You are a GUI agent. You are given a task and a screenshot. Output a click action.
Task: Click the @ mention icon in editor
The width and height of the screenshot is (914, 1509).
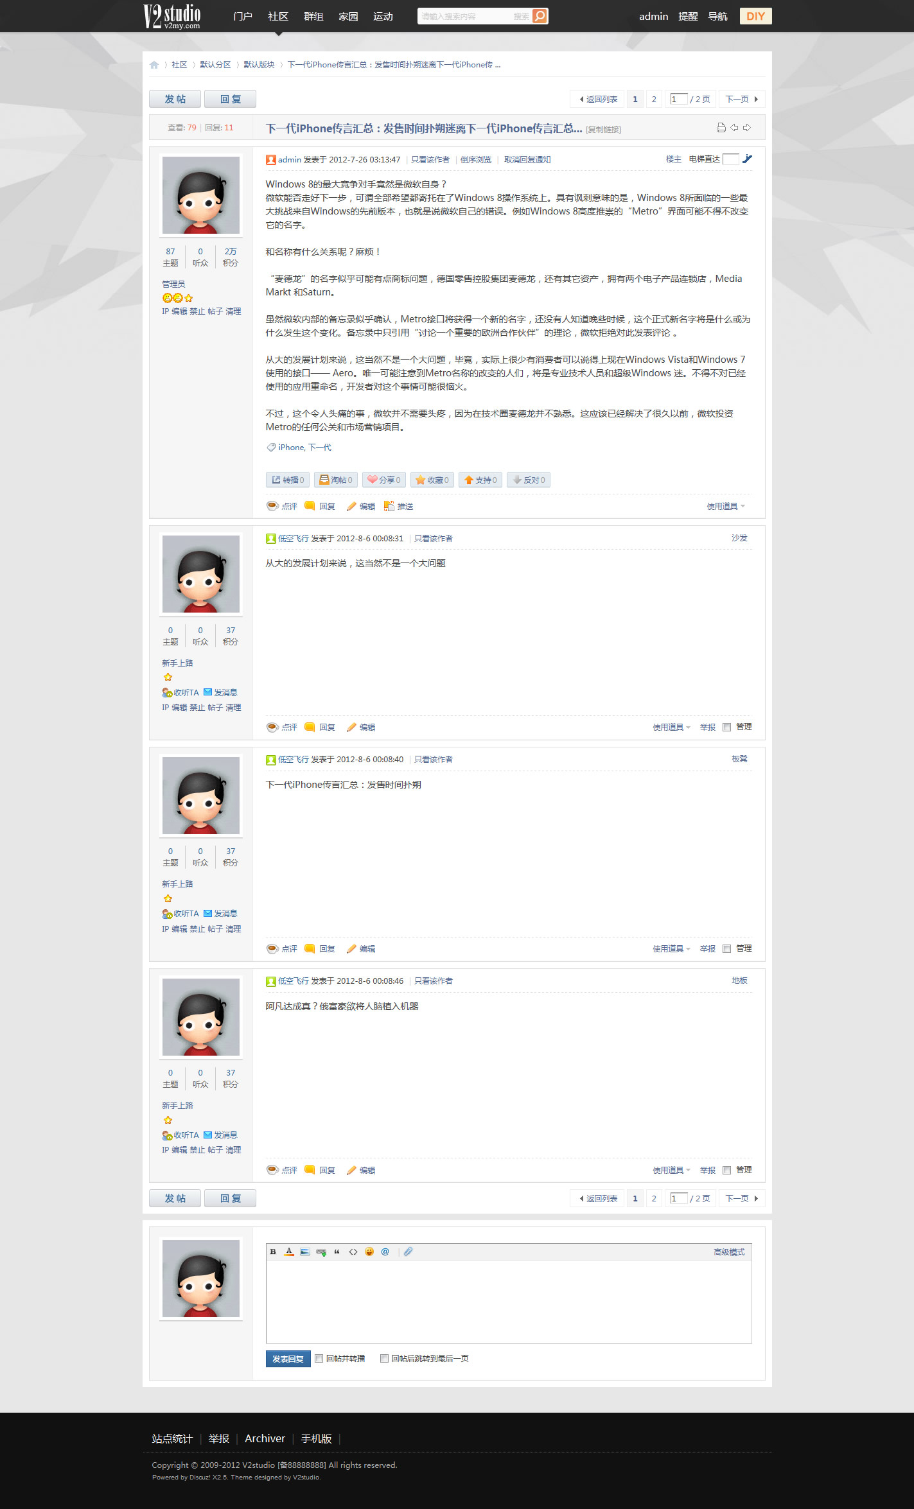click(385, 1252)
